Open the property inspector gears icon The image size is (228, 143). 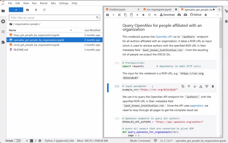click(226, 11)
